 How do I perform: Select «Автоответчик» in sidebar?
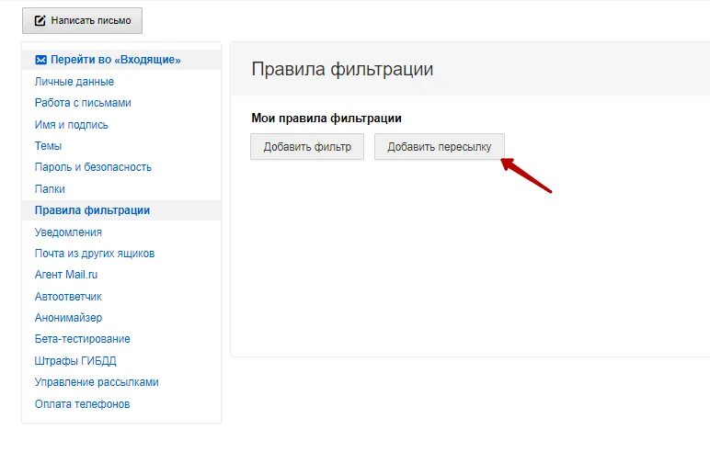[68, 297]
